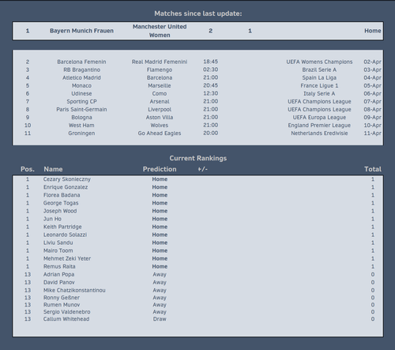Click the 'Name' column header
The height and width of the screenshot is (350, 395).
(53, 169)
